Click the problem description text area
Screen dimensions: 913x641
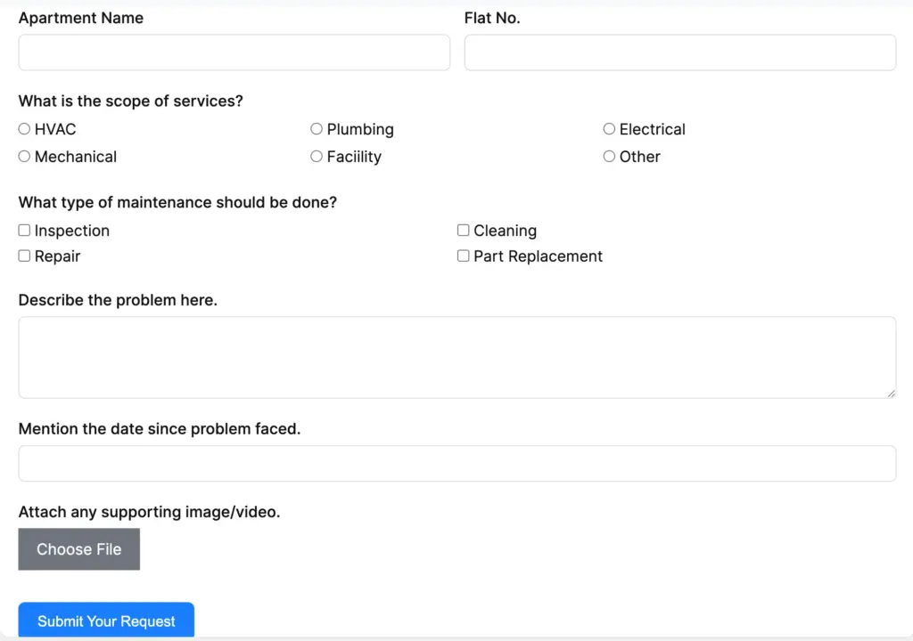456,356
